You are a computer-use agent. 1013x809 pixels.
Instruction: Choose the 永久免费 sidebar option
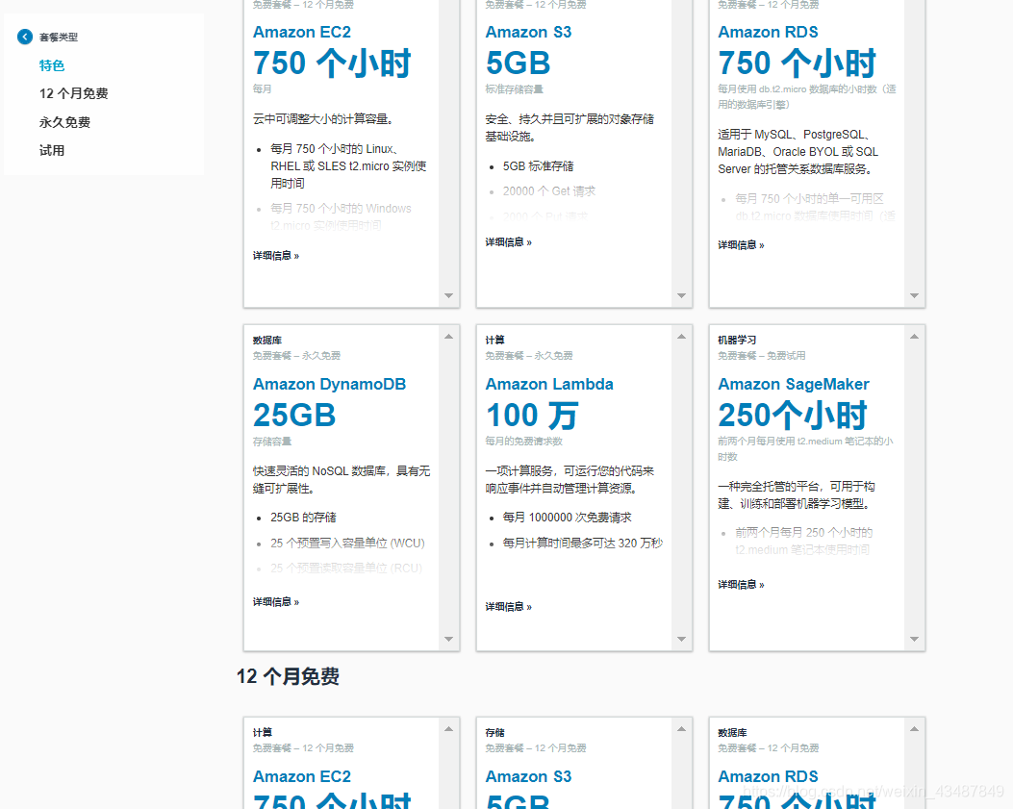pos(64,122)
